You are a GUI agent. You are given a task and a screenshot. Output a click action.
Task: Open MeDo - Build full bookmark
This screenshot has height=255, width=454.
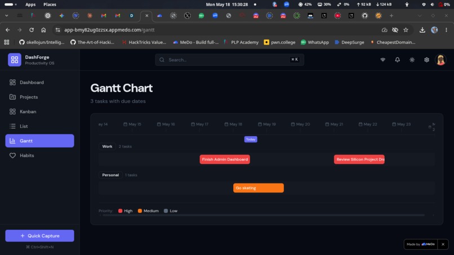(x=195, y=42)
